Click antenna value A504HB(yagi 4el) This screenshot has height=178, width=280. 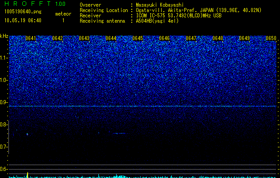157,21
